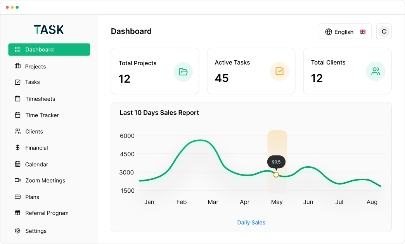Click the Tasks checkmark icon in sidebar
Viewport: 405px width, 244px height.
tap(17, 82)
